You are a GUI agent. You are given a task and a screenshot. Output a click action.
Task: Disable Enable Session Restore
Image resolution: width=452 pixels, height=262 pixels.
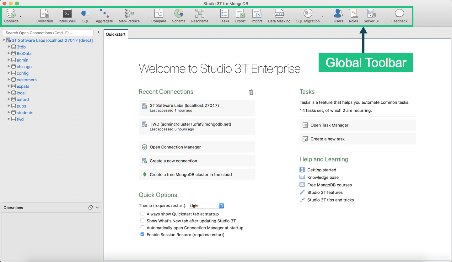pos(142,234)
